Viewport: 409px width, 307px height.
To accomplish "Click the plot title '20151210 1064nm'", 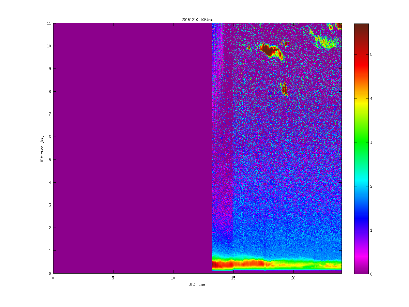I will (197, 20).
